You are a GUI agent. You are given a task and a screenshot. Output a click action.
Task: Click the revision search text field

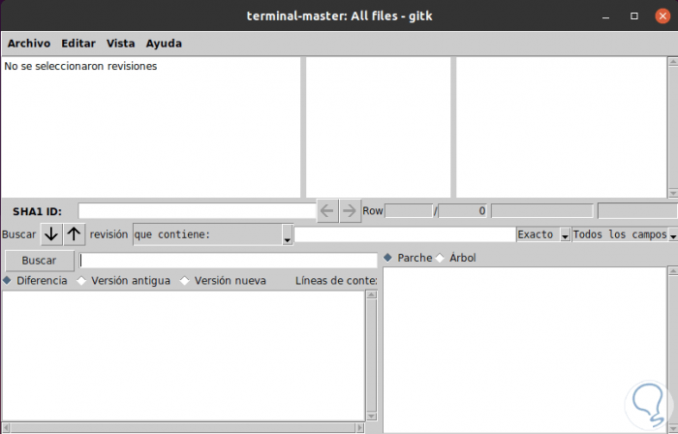click(x=405, y=234)
